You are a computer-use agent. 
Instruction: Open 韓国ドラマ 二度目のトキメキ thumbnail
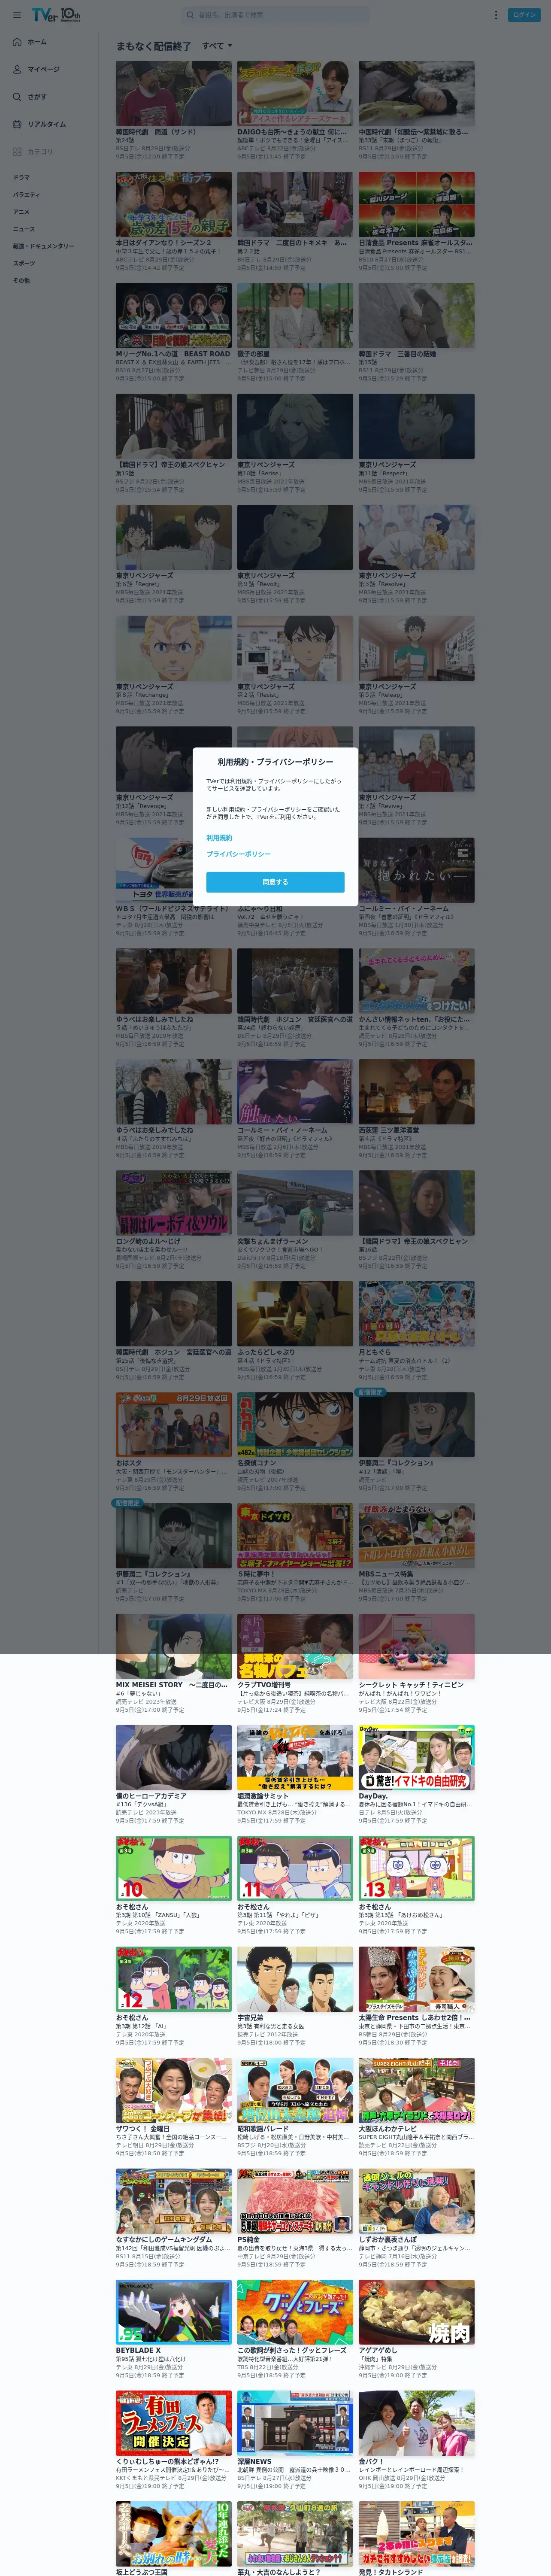(295, 204)
